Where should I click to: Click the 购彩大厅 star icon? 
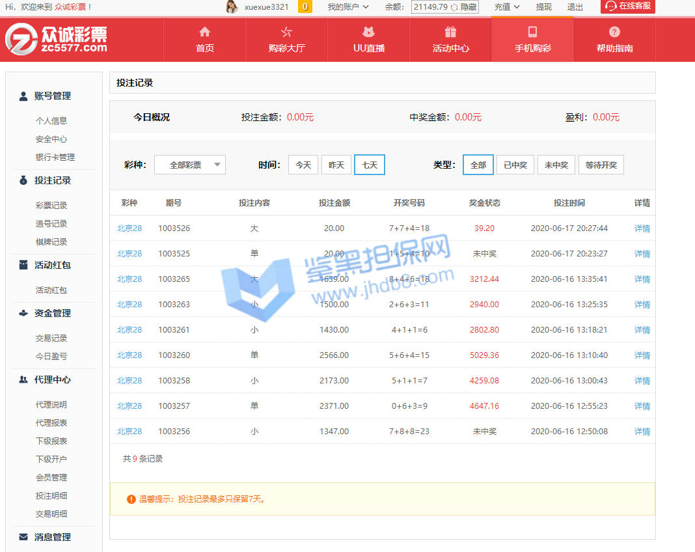point(286,32)
